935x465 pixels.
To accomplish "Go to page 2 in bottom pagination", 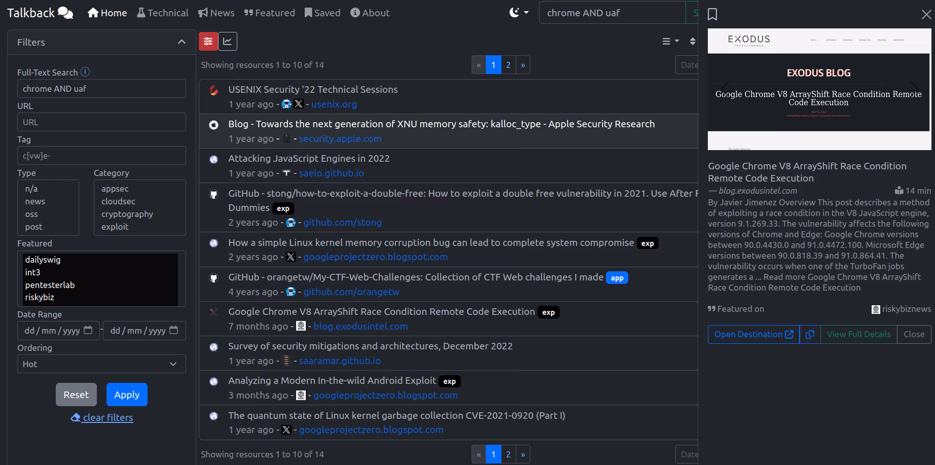I will (x=508, y=454).
